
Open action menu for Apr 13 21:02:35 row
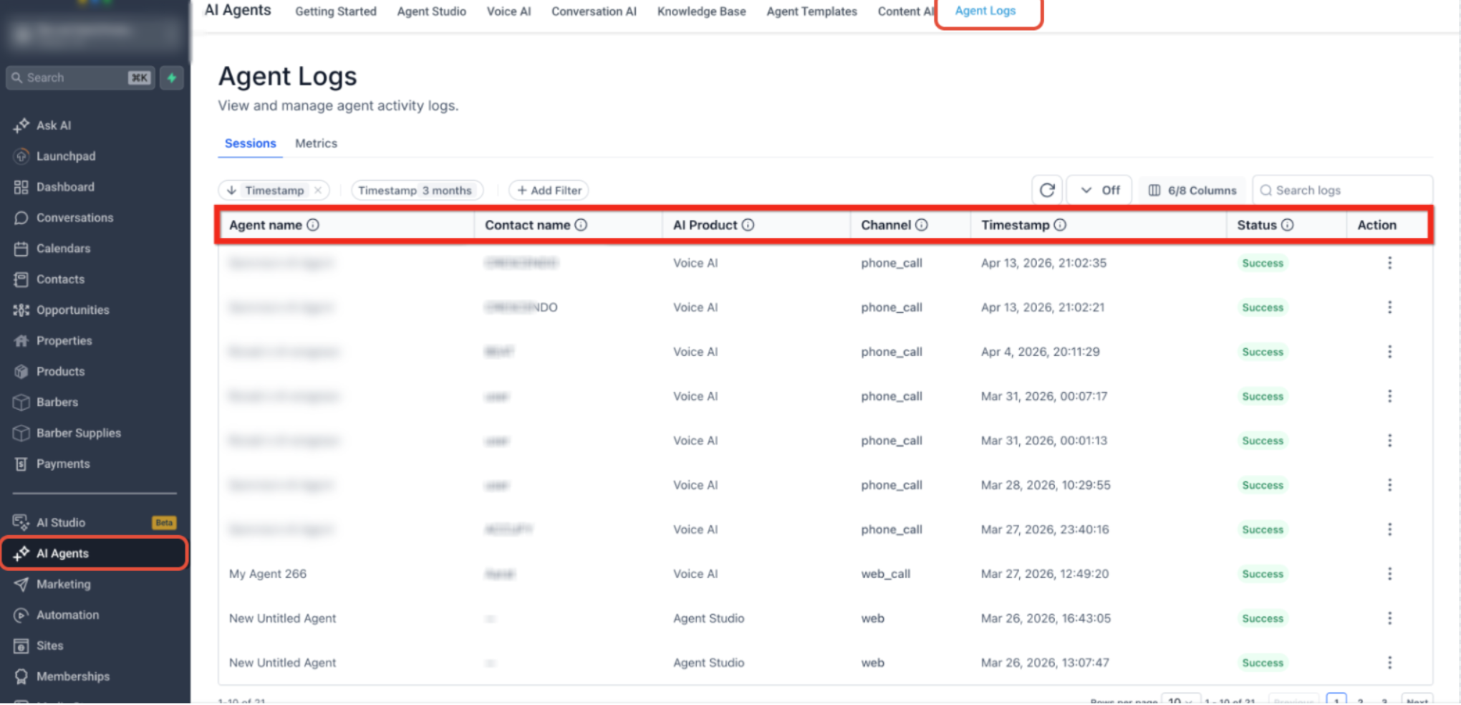[1389, 263]
